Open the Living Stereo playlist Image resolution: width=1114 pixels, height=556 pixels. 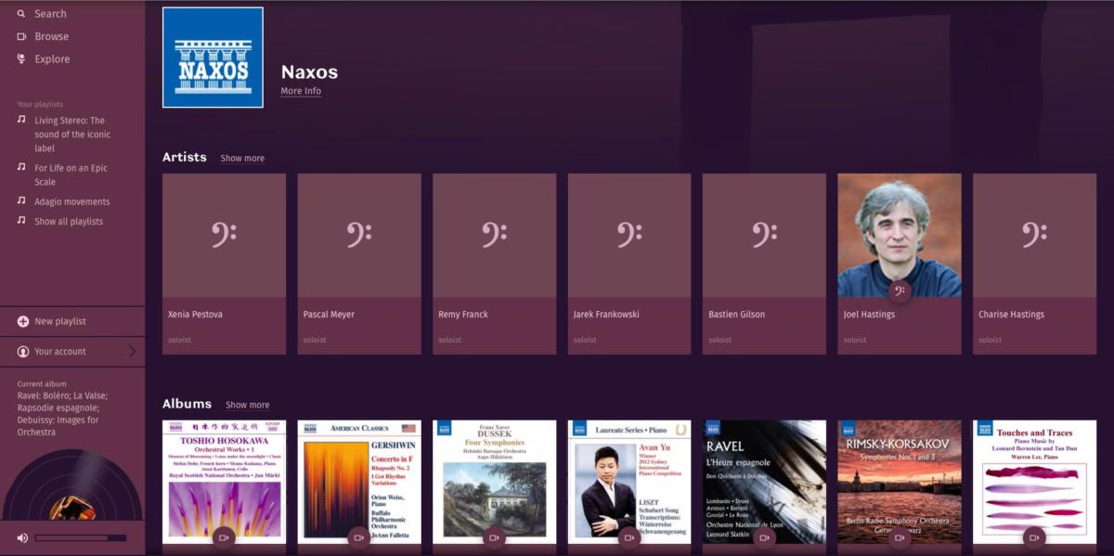(72, 135)
